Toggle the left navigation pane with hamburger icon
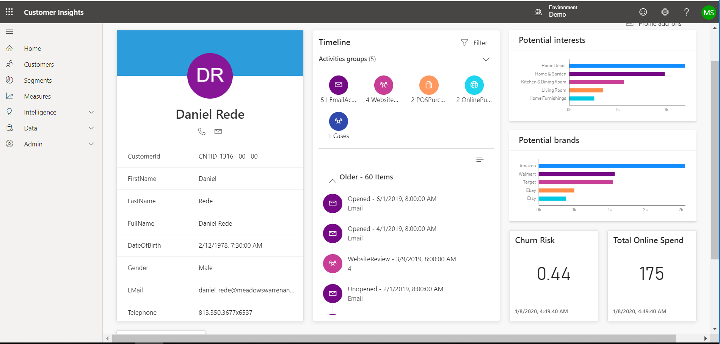This screenshot has height=344, width=720. (9, 31)
